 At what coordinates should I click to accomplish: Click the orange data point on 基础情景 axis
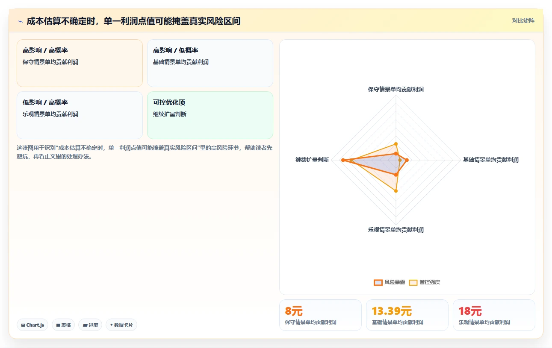(407, 160)
